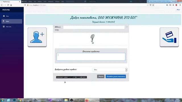
Task: Toggle the browser sidebar view icon
Action: 170,5
